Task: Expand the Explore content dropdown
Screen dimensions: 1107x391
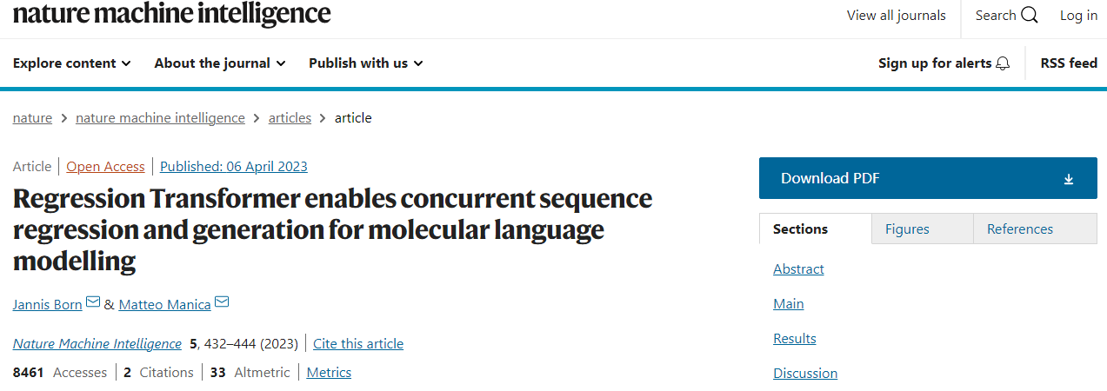Action: click(x=72, y=63)
